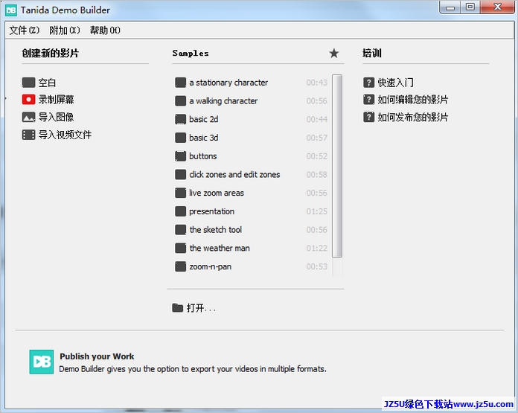This screenshot has width=518, height=413.
Task: Click icon of 'live zoom areas' sample
Action: (180, 193)
